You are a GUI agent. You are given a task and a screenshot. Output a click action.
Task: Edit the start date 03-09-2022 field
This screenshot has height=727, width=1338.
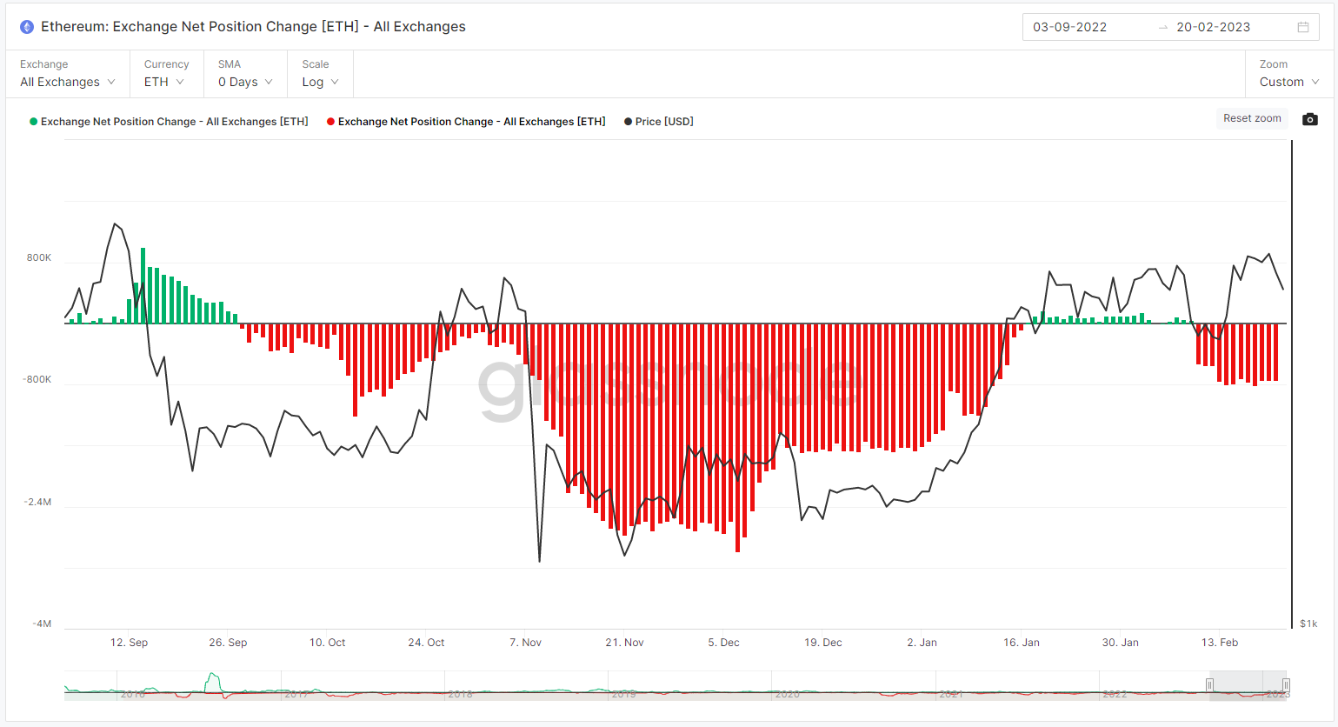coord(1070,27)
